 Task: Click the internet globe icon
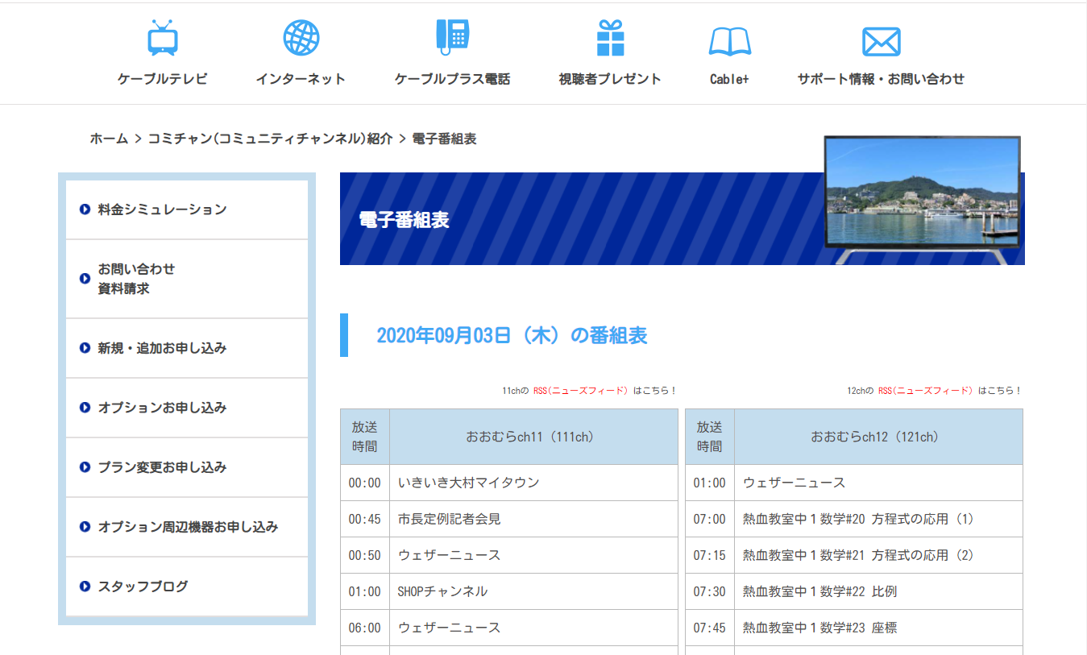[301, 37]
